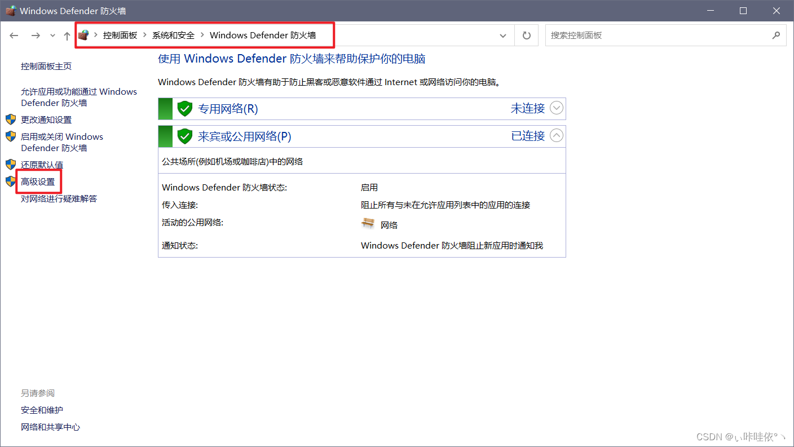Open 系统和安全 breadcrumb in address bar

click(173, 35)
